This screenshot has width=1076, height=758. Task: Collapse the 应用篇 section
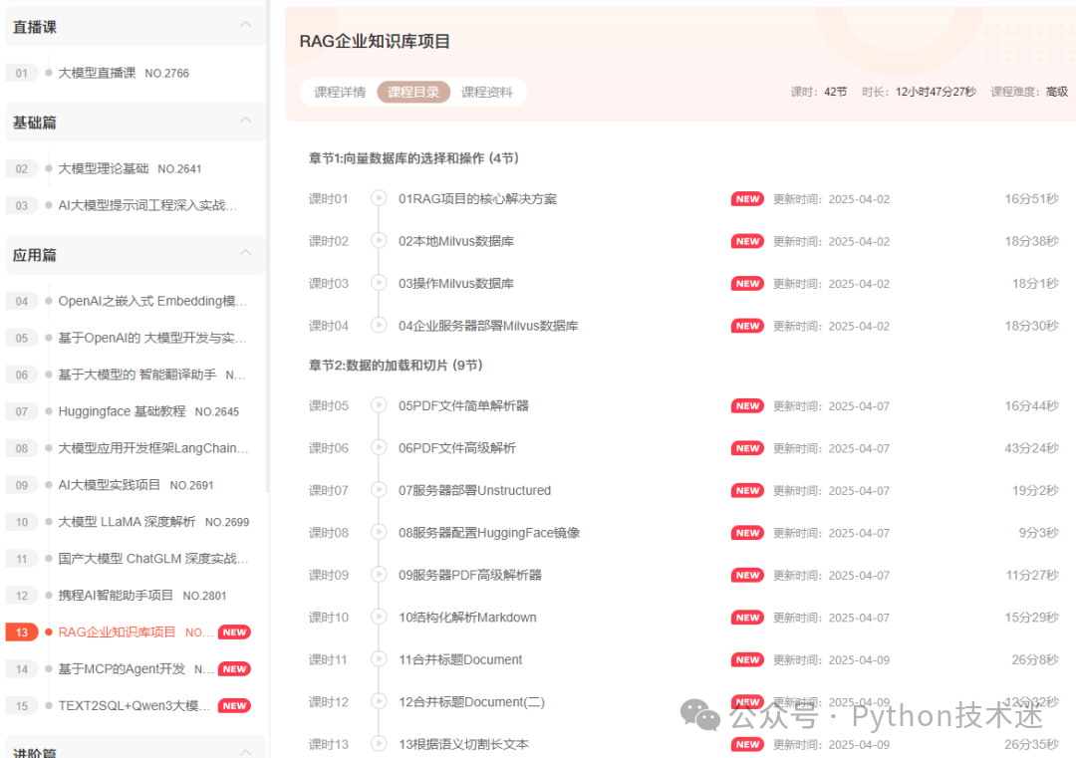click(245, 253)
